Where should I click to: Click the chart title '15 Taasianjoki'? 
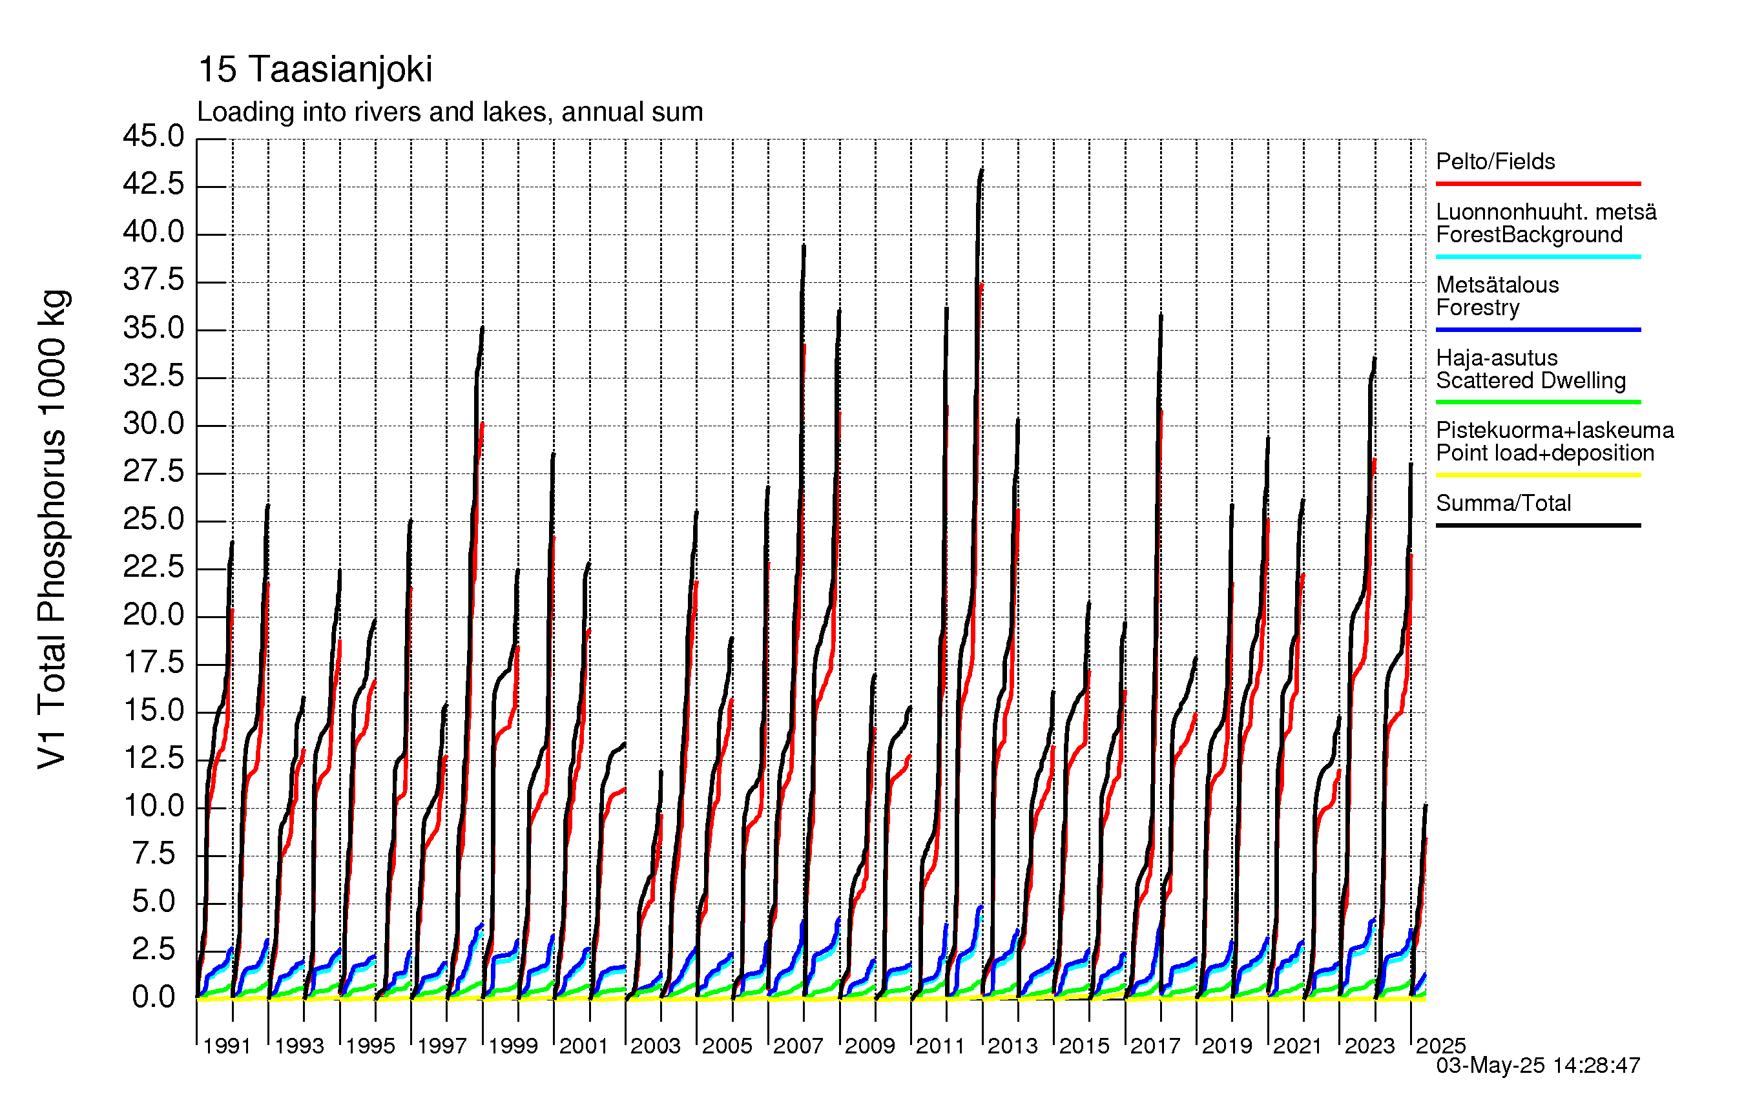(x=315, y=70)
